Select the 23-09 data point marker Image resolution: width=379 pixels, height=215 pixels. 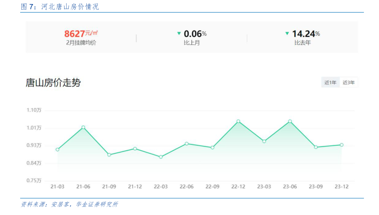coord(316,147)
